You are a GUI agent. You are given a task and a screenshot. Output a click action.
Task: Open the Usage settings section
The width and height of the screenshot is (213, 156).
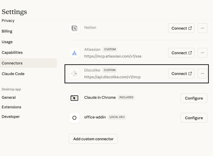(7, 42)
